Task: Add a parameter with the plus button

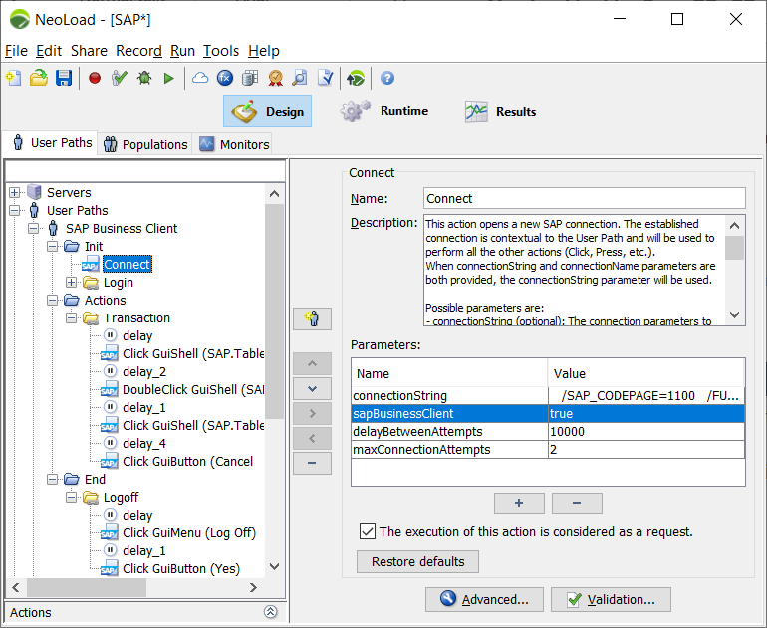Action: pyautogui.click(x=519, y=503)
